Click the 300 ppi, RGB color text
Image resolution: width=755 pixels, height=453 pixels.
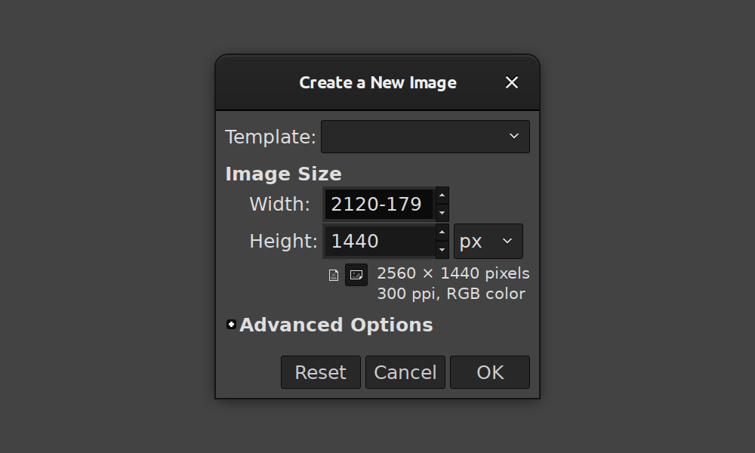451,294
